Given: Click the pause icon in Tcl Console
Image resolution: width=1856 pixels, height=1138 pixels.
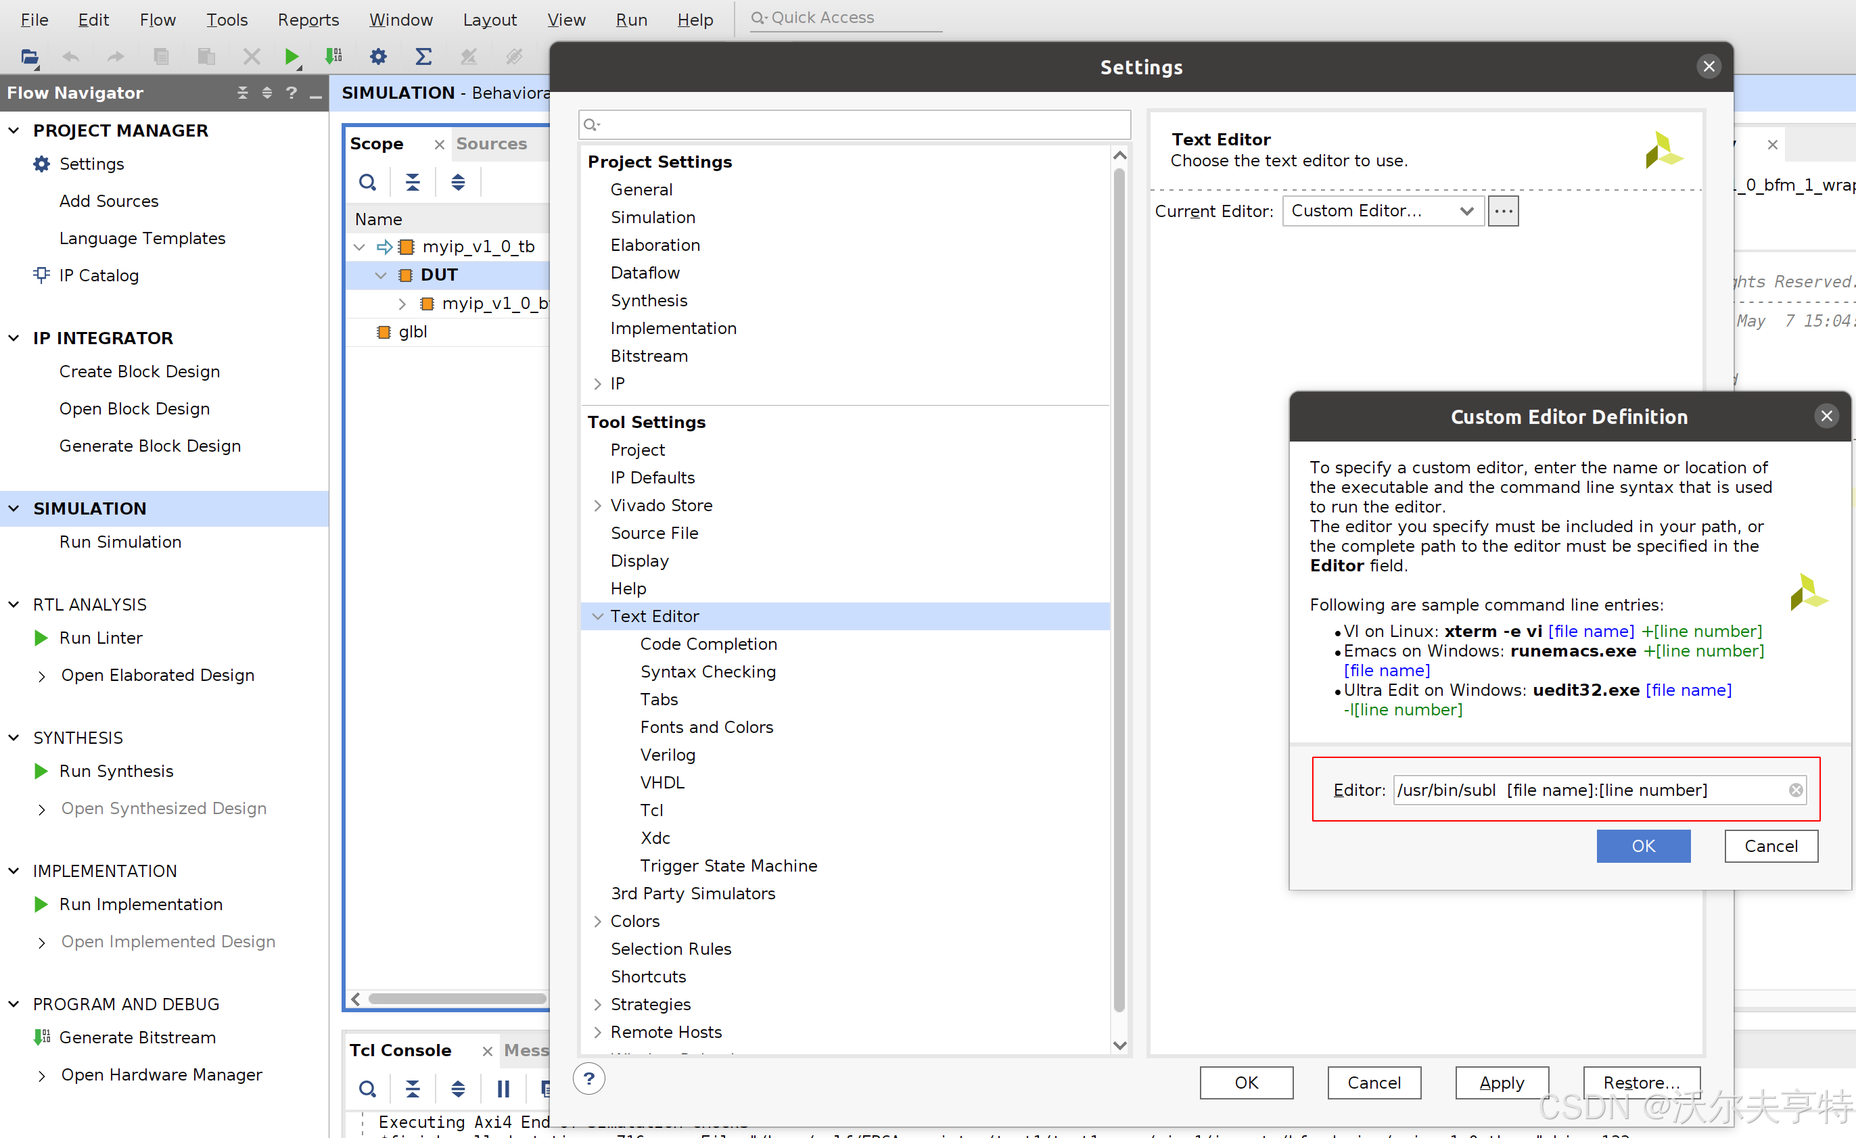Looking at the screenshot, I should tap(503, 1088).
